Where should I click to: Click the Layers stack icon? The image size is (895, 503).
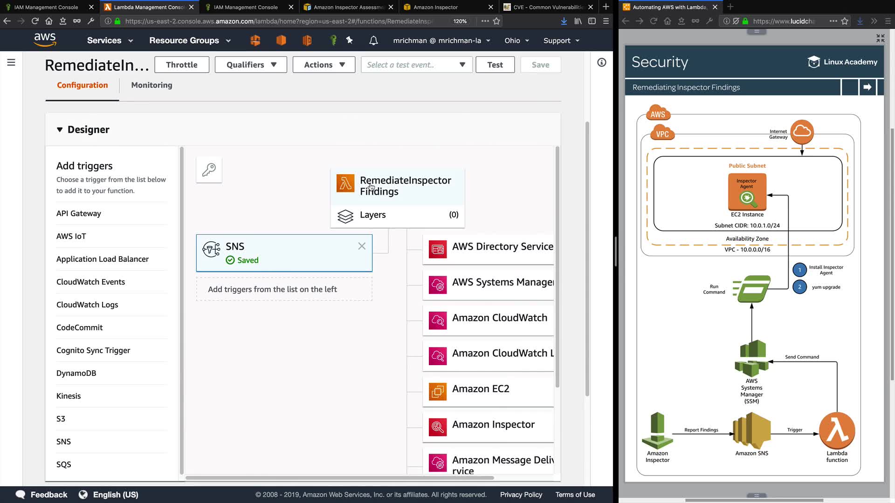[x=345, y=215]
